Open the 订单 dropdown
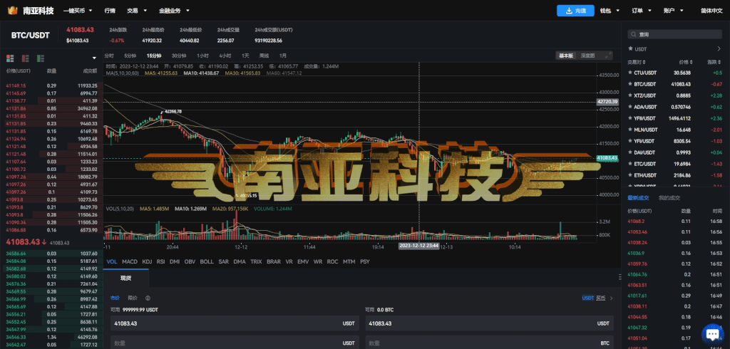The width and height of the screenshot is (730, 349). 642,10
